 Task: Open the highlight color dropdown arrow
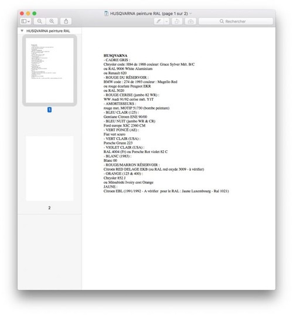pos(166,21)
